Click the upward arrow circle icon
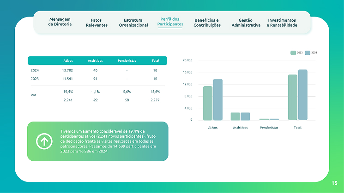The image size is (344, 193). tap(44, 141)
